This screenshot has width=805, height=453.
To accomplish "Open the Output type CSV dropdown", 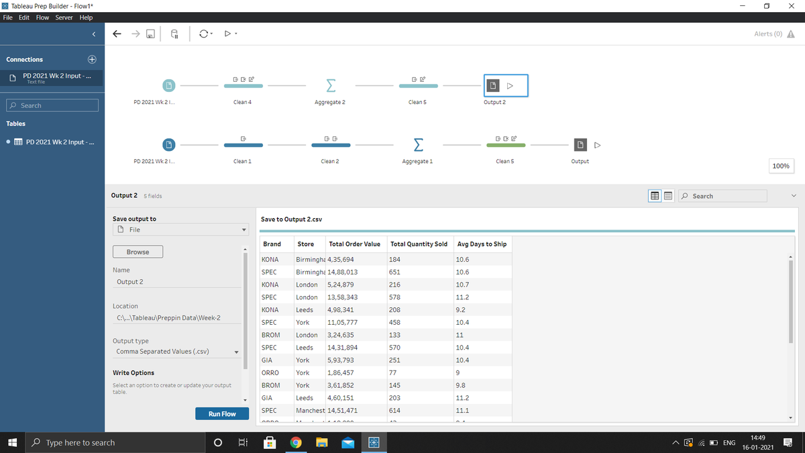I will (x=177, y=352).
